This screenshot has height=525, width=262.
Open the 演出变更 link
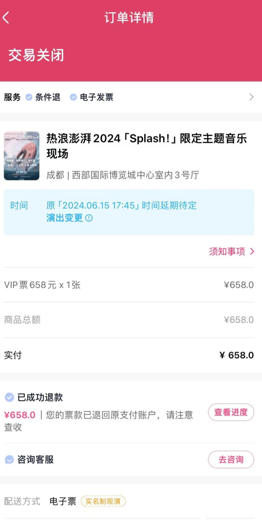65,218
